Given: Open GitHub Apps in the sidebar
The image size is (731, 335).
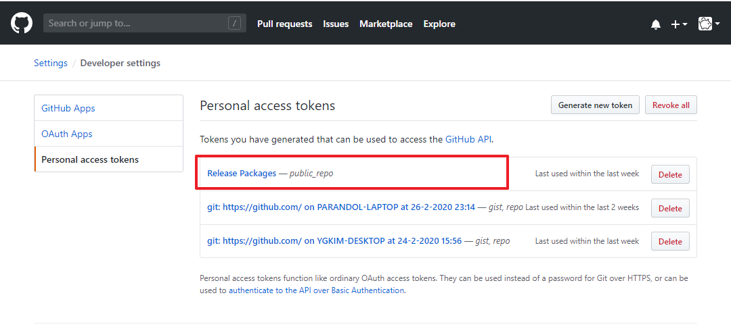Looking at the screenshot, I should (x=108, y=108).
